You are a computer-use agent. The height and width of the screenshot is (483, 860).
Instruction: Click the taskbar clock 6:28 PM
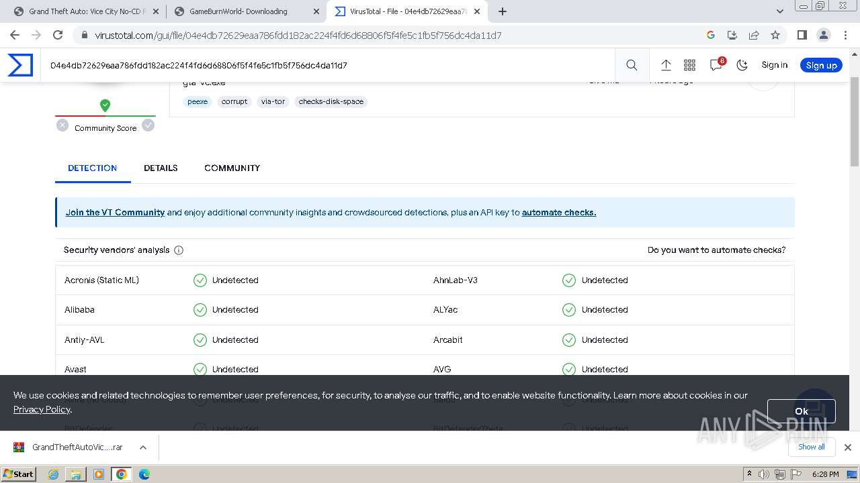tap(826, 474)
